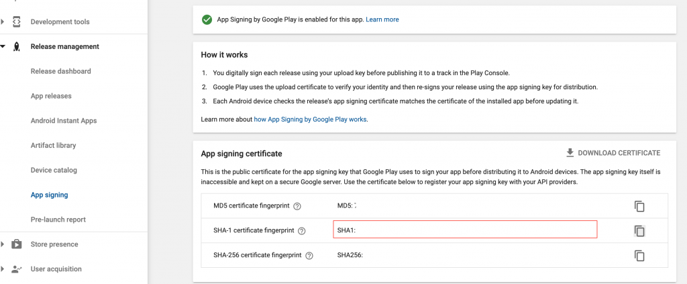This screenshot has height=284, width=687.
Task: Open the Pre-launch report
Action: click(x=58, y=220)
